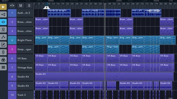Viewport: 177px width, 99px height.
Task: Open the 1/16 grid value selector
Action: click(171, 1)
